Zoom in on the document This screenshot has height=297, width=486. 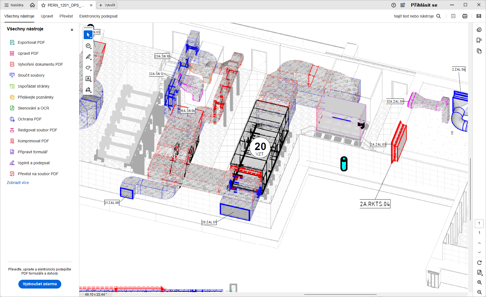pos(479,282)
